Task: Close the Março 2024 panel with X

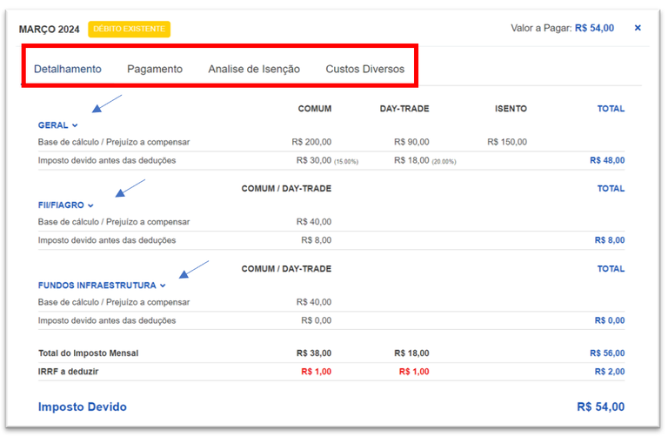Action: click(638, 28)
